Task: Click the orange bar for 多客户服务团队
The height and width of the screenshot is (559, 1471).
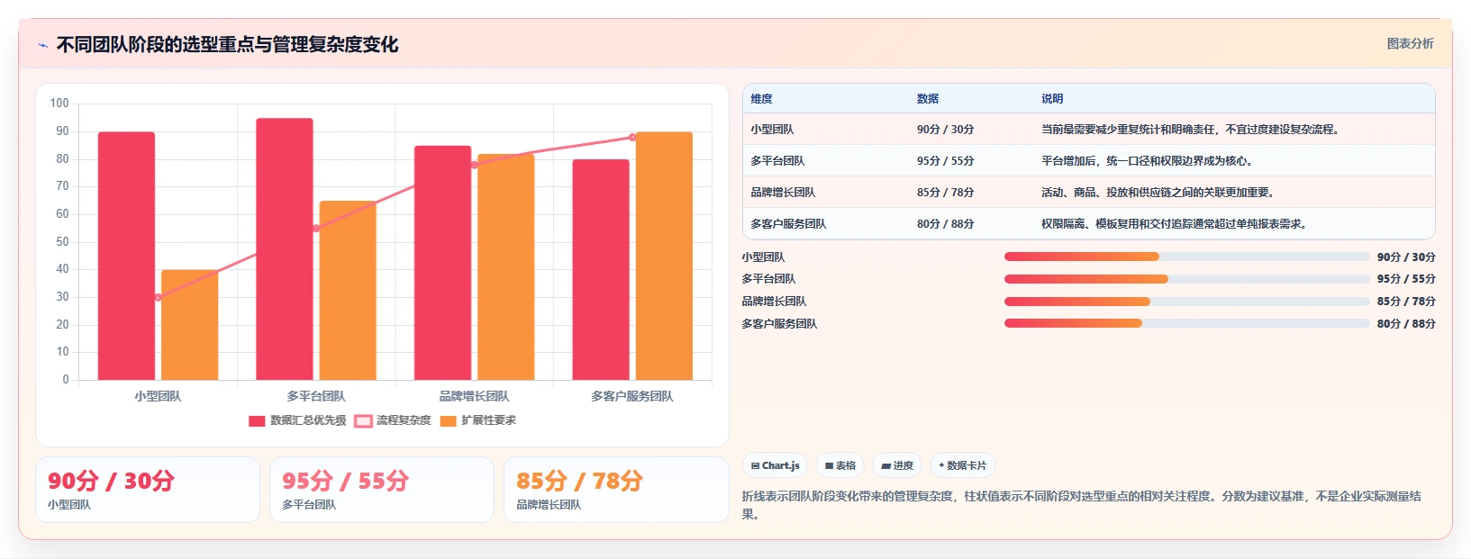Action: [664, 256]
